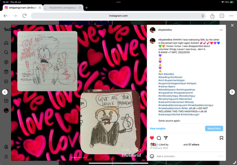Screen dimensions: 237x165
Task: Click profile picture in post header
Action: pos(153,30)
